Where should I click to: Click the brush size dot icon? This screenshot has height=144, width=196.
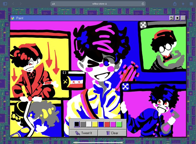pyautogui.click(x=177, y=18)
